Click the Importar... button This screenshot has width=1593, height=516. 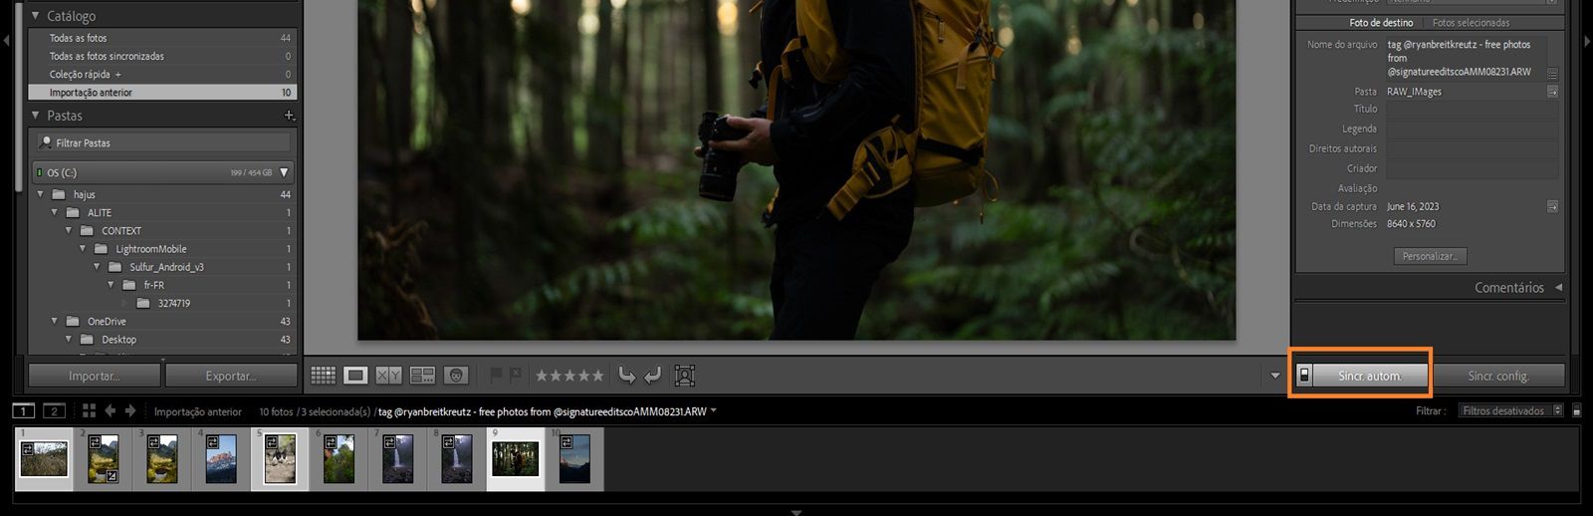point(95,376)
